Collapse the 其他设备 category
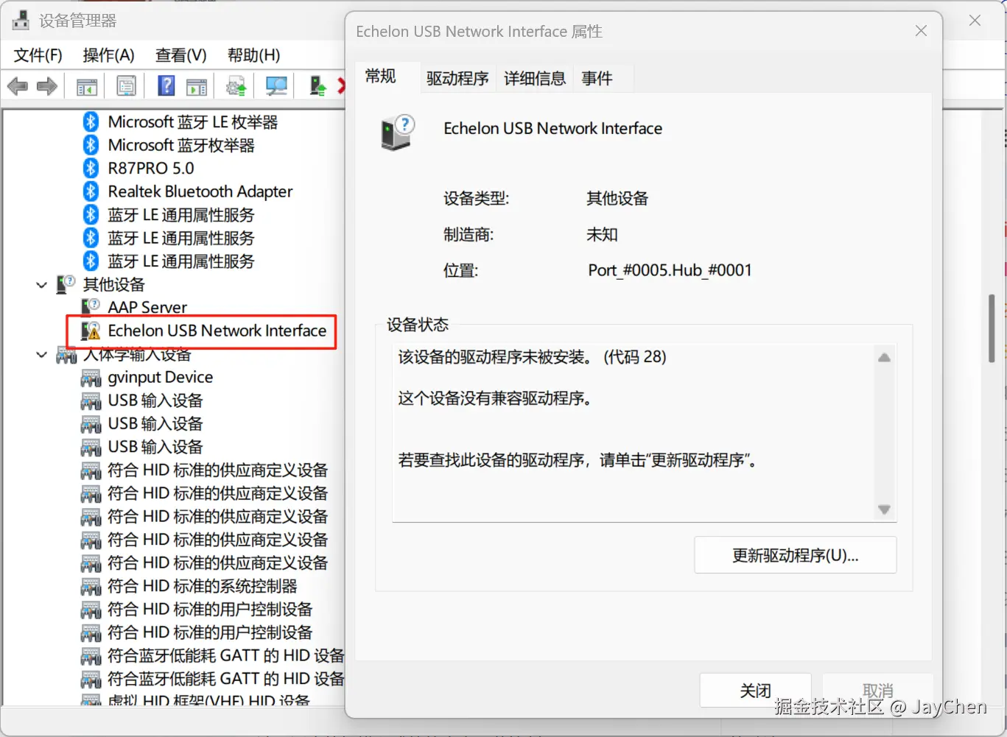The height and width of the screenshot is (737, 1007). [42, 285]
